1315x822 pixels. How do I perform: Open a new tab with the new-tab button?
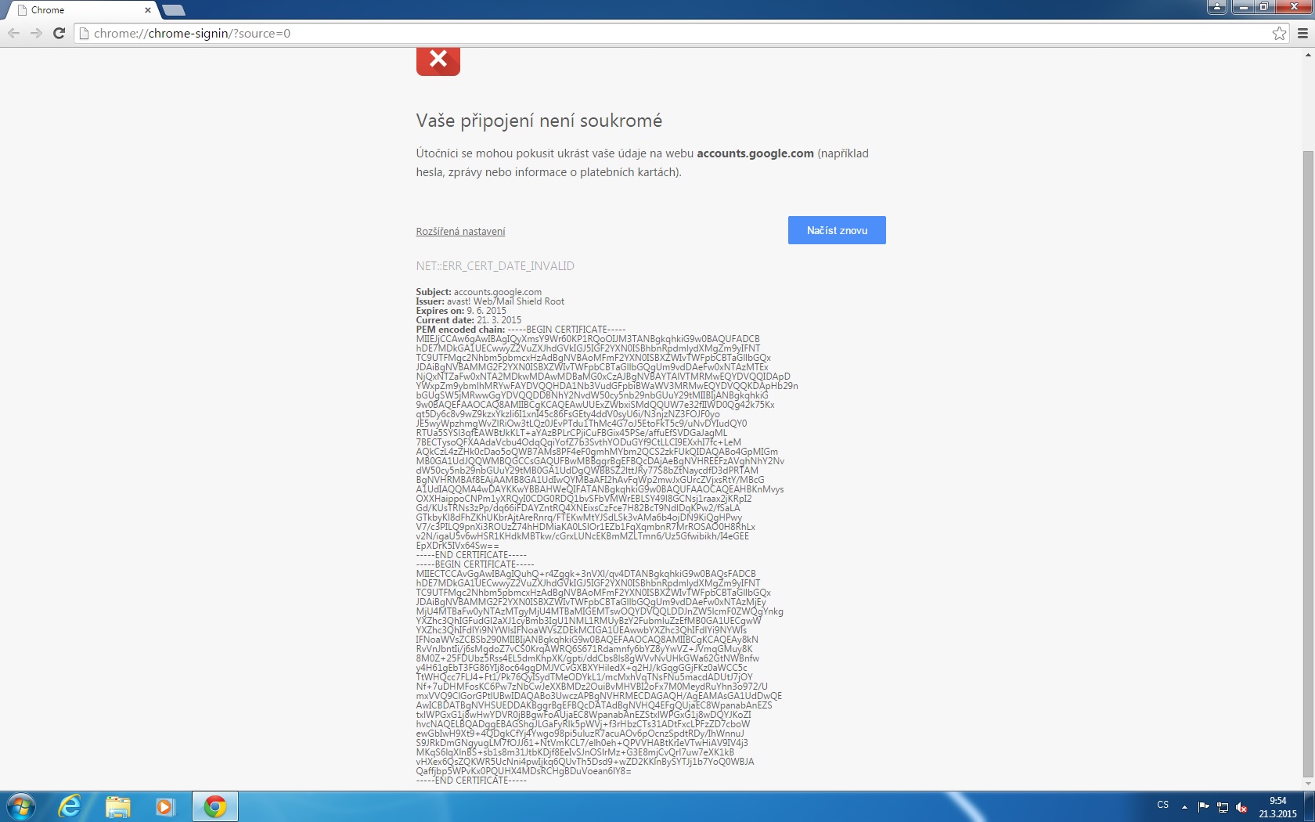point(173,10)
